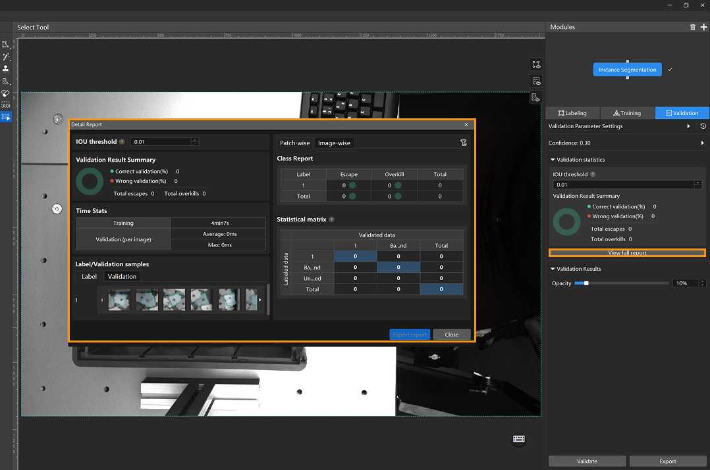710x470 pixels.
Task: Expand Validation Parameter Settings arrow
Action: pos(688,126)
